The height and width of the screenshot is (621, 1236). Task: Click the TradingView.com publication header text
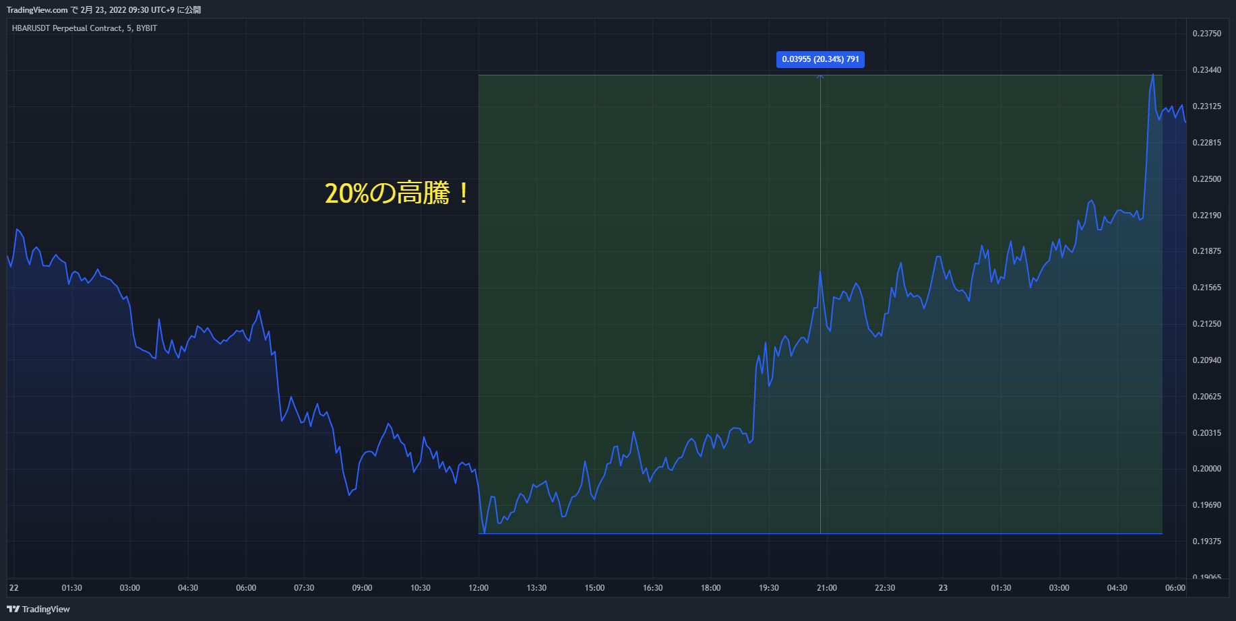tap(104, 10)
